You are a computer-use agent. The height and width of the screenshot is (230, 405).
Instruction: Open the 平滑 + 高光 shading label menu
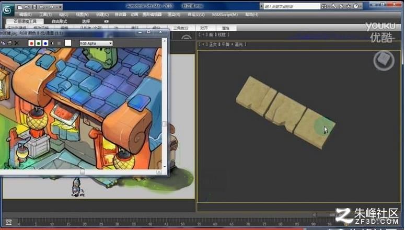coord(233,44)
